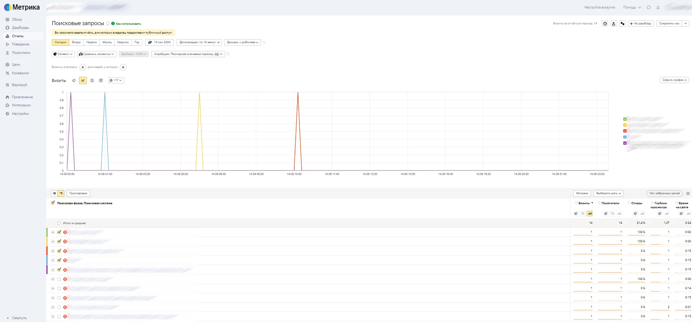Switch the chart to column bars view
692x322 pixels.
click(101, 80)
